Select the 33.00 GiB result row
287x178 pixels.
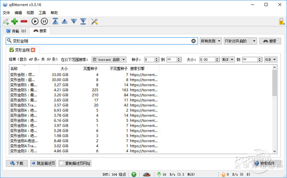coord(84,74)
